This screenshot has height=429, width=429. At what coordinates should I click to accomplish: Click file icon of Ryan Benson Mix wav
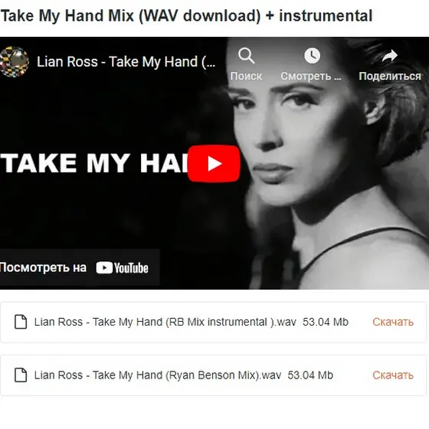coord(21,375)
